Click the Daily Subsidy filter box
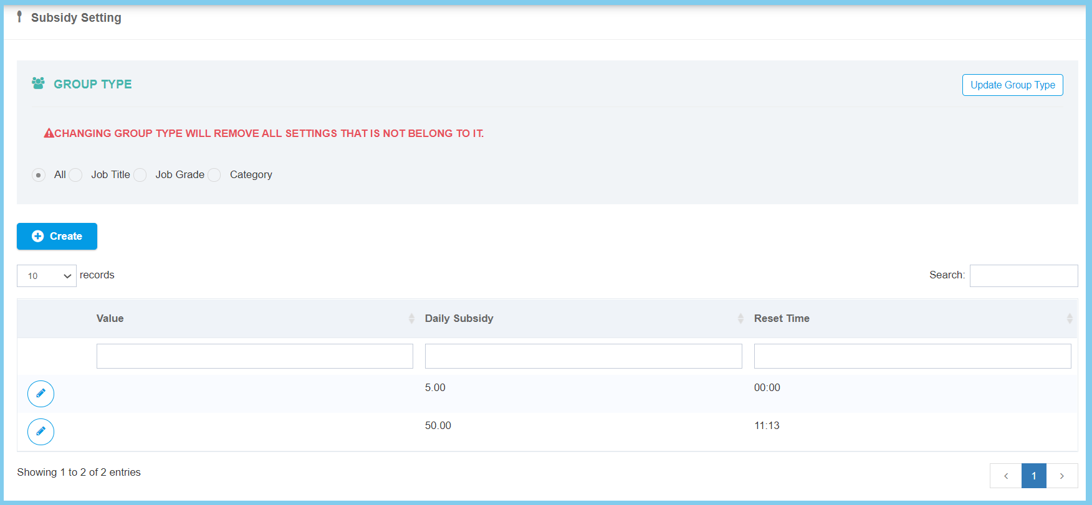Viewport: 1092px width, 505px height. pyautogui.click(x=583, y=356)
